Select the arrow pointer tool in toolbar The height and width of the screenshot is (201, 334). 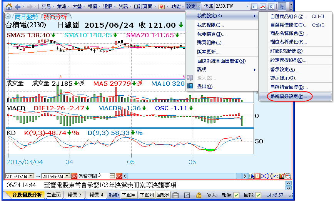[x=282, y=7]
